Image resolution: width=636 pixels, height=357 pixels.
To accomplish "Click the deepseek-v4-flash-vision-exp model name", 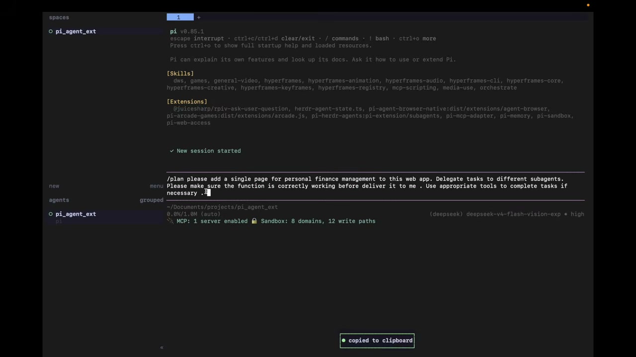I will click(513, 214).
